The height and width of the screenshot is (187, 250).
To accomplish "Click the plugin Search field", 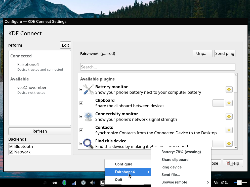I will point(158,67).
